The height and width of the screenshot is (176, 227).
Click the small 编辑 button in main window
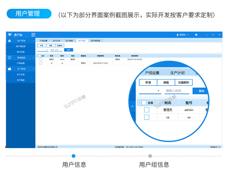pyautogui.click(x=51, y=46)
